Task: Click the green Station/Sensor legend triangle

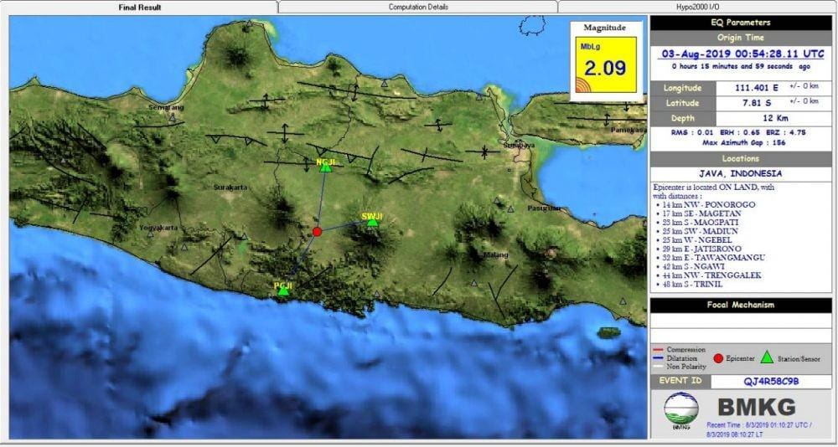Action: tap(765, 358)
